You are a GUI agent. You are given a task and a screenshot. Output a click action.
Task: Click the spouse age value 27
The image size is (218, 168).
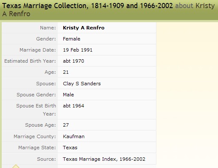tap(66, 125)
